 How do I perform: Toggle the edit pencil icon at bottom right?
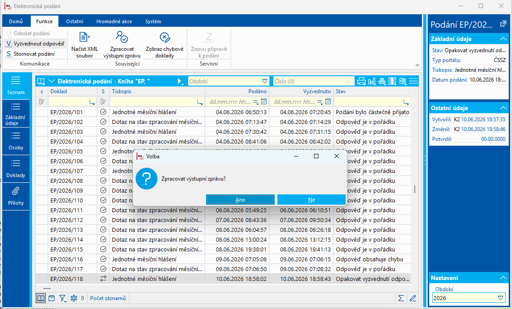[413, 298]
